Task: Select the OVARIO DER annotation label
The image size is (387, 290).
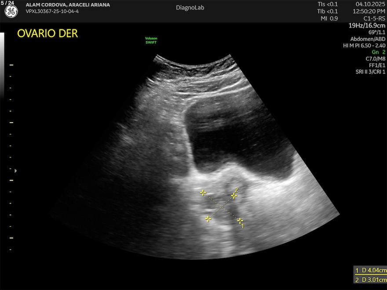Action: click(47, 34)
